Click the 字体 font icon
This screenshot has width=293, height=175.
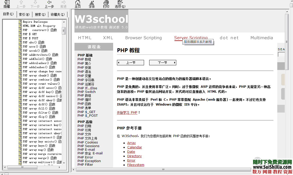tap(92, 4)
